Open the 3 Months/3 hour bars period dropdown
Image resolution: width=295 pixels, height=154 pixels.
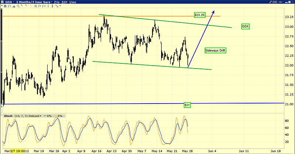34,2
